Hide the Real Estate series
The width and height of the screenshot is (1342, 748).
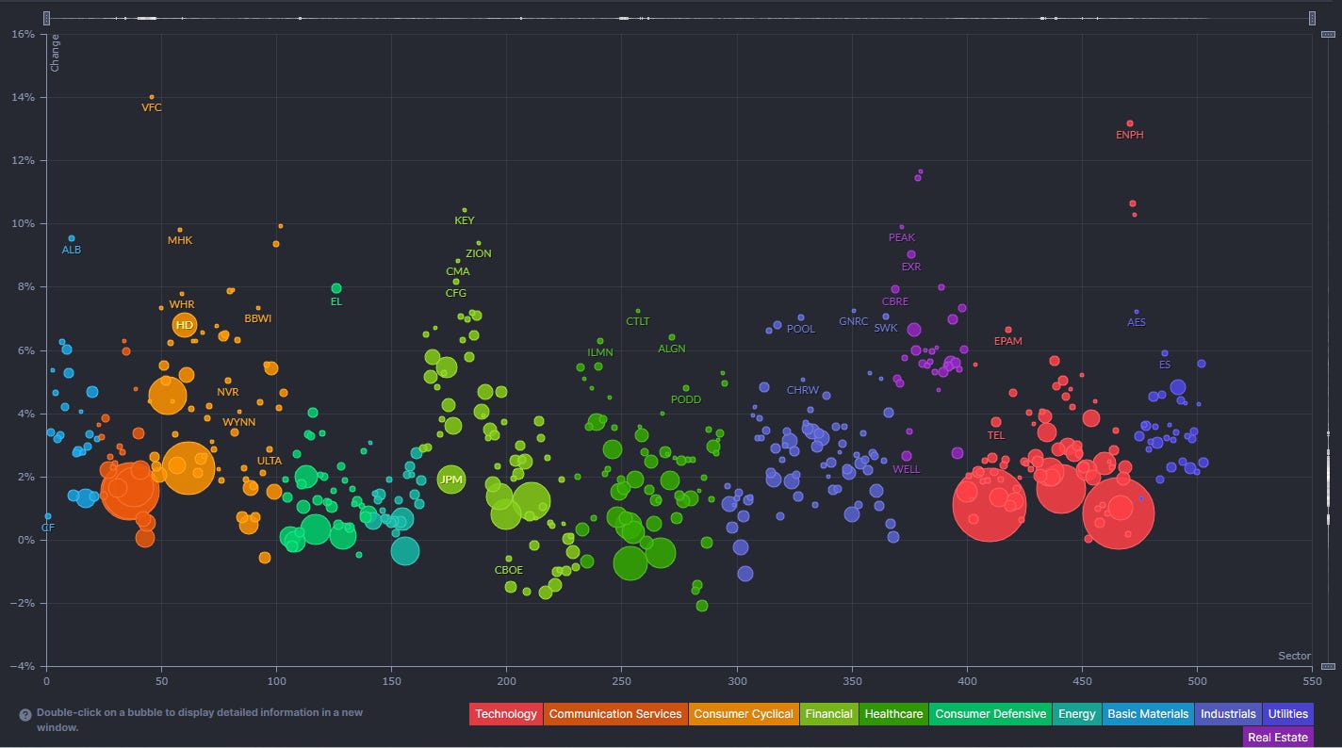pos(1277,738)
